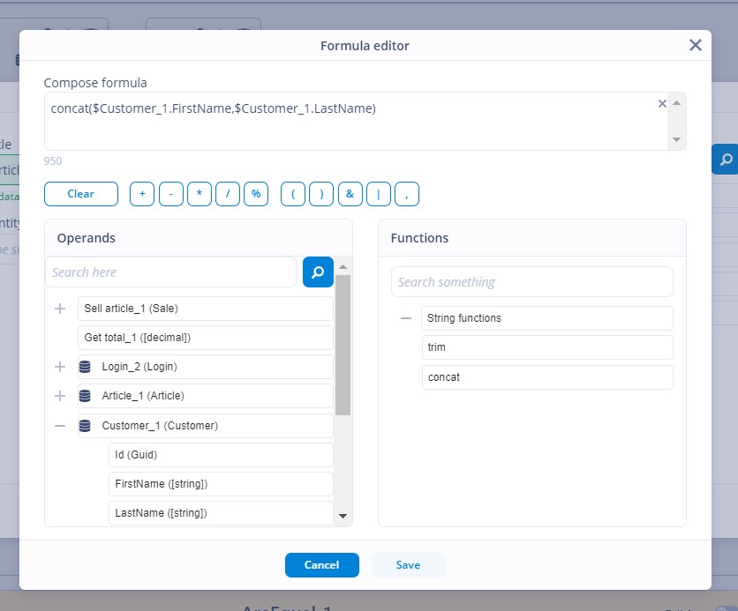Viewport: 738px width, 611px height.
Task: Click the Operands list scrollbar down arrow
Action: pyautogui.click(x=343, y=516)
